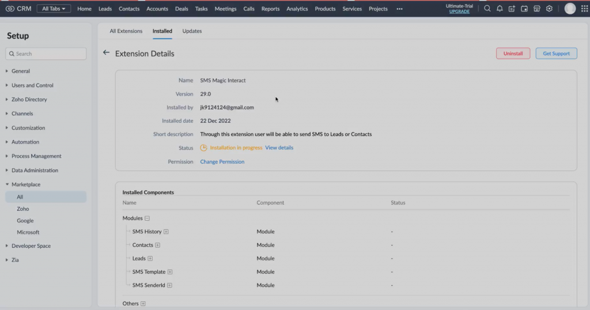The height and width of the screenshot is (310, 590).
Task: Show more tabs via the ellipsis
Action: pyautogui.click(x=400, y=9)
